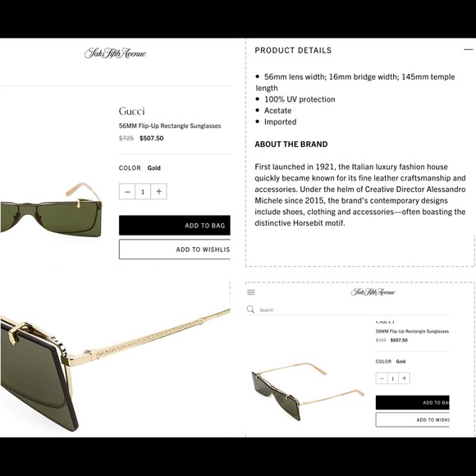Click the quantity field showing 1
This screenshot has width=476, height=476.
143,191
